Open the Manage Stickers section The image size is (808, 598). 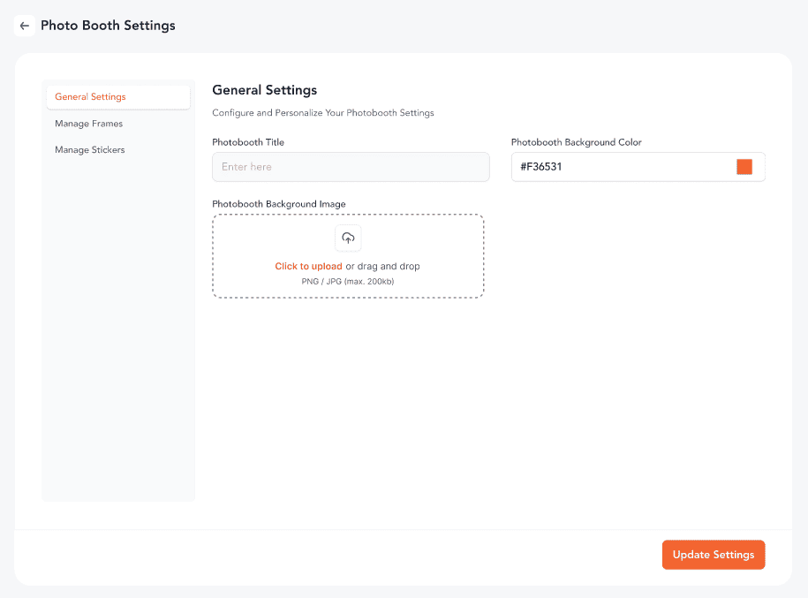tap(90, 150)
